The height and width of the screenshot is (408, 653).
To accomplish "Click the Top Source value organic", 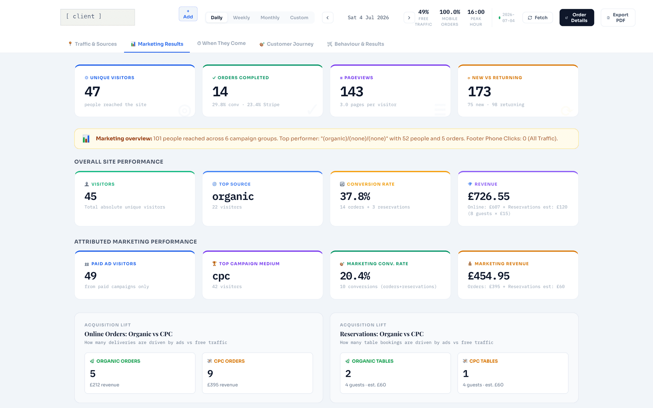I will click(233, 197).
